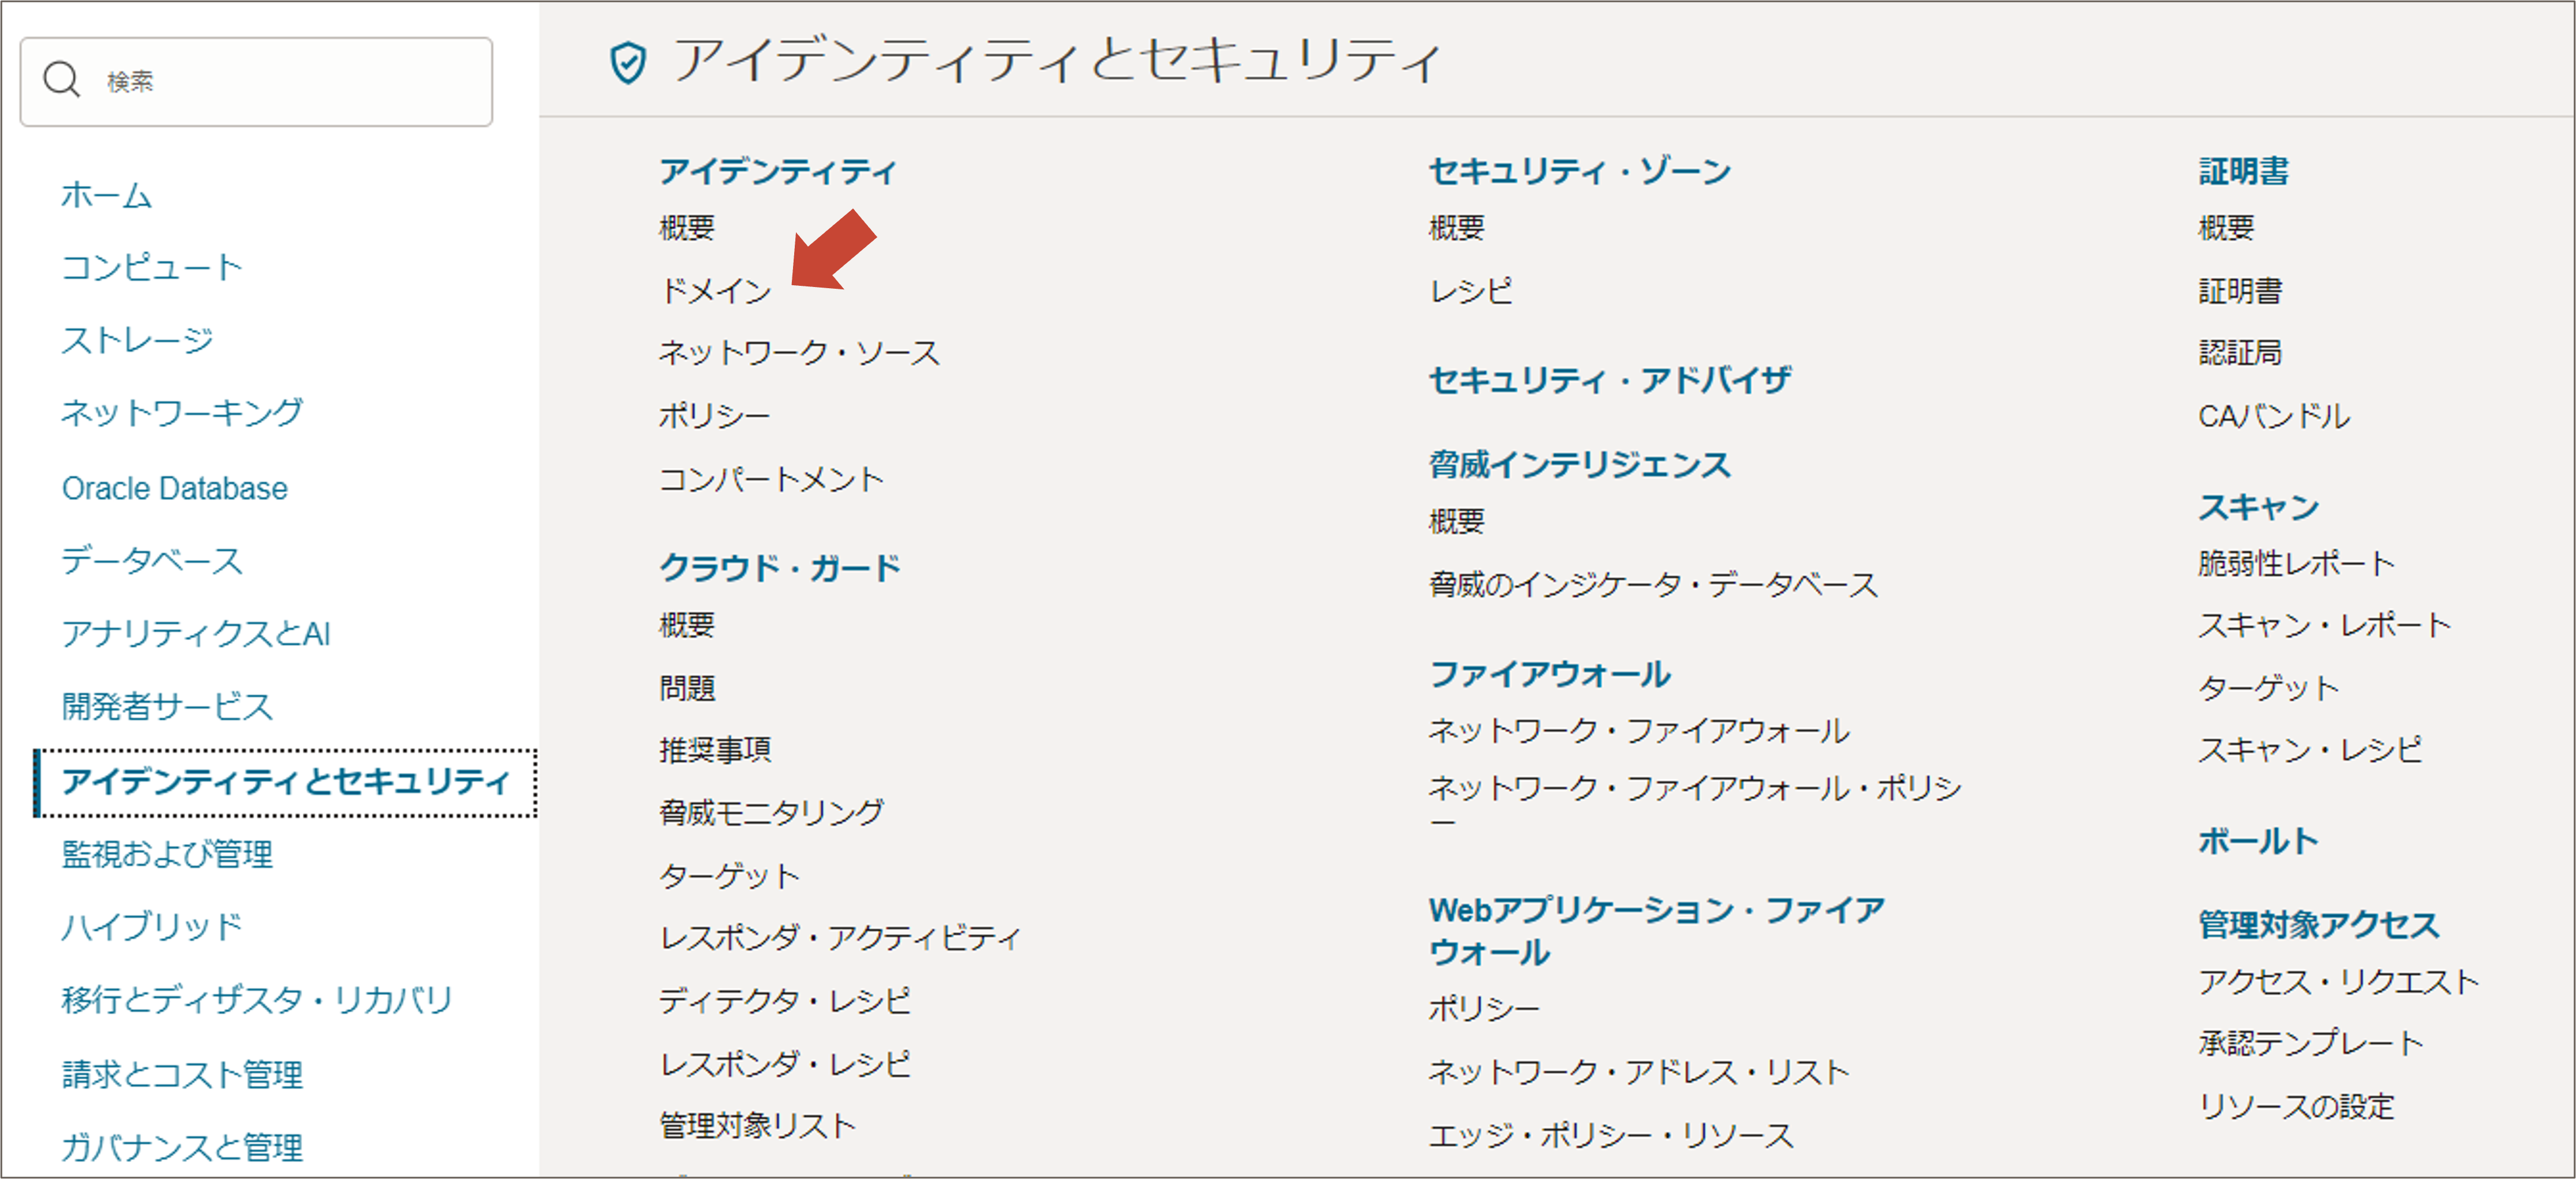Screen dimensions: 2576x1179
Task: Open 脆弱性レポート under スキャン
Action: (x=2296, y=563)
